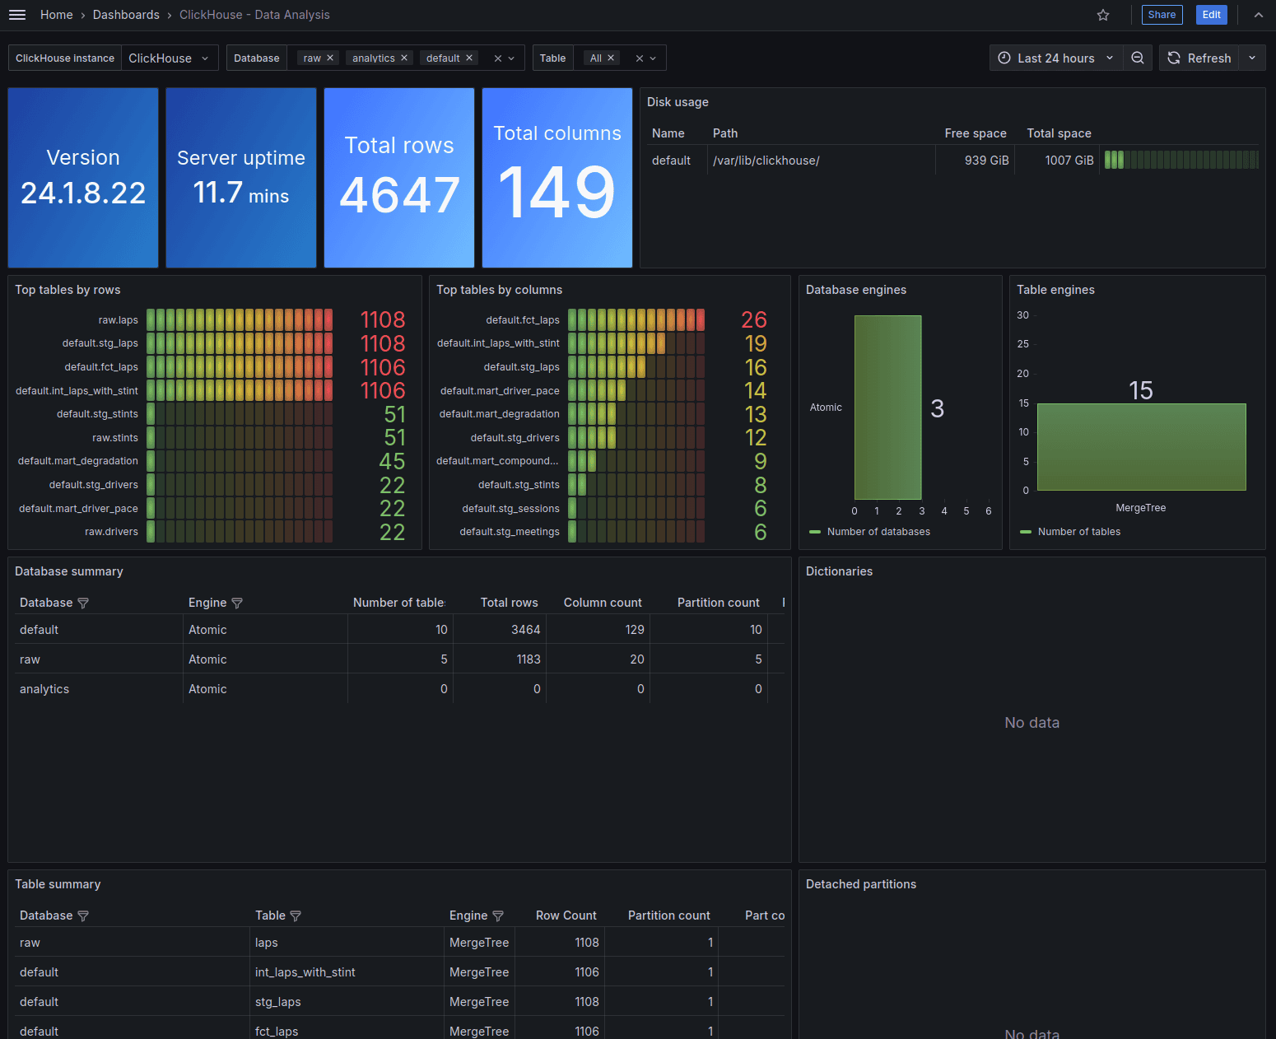The height and width of the screenshot is (1039, 1276).
Task: Clear the Table filter values
Action: pyautogui.click(x=639, y=58)
